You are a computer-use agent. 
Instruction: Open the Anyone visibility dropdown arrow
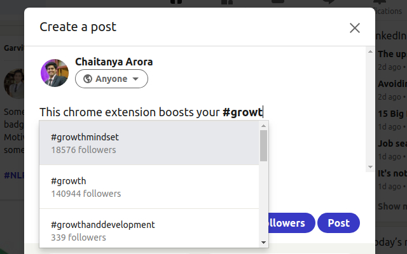[135, 79]
